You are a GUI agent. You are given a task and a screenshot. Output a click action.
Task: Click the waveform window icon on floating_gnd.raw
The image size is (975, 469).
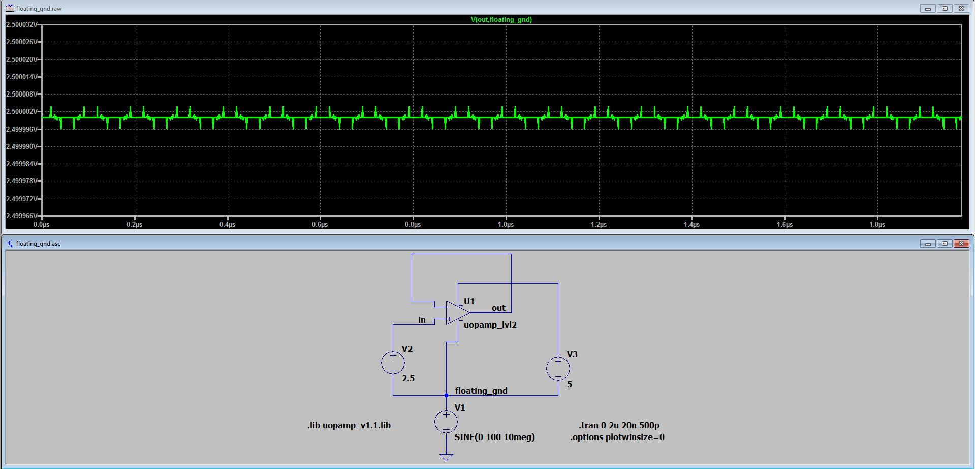10,8
